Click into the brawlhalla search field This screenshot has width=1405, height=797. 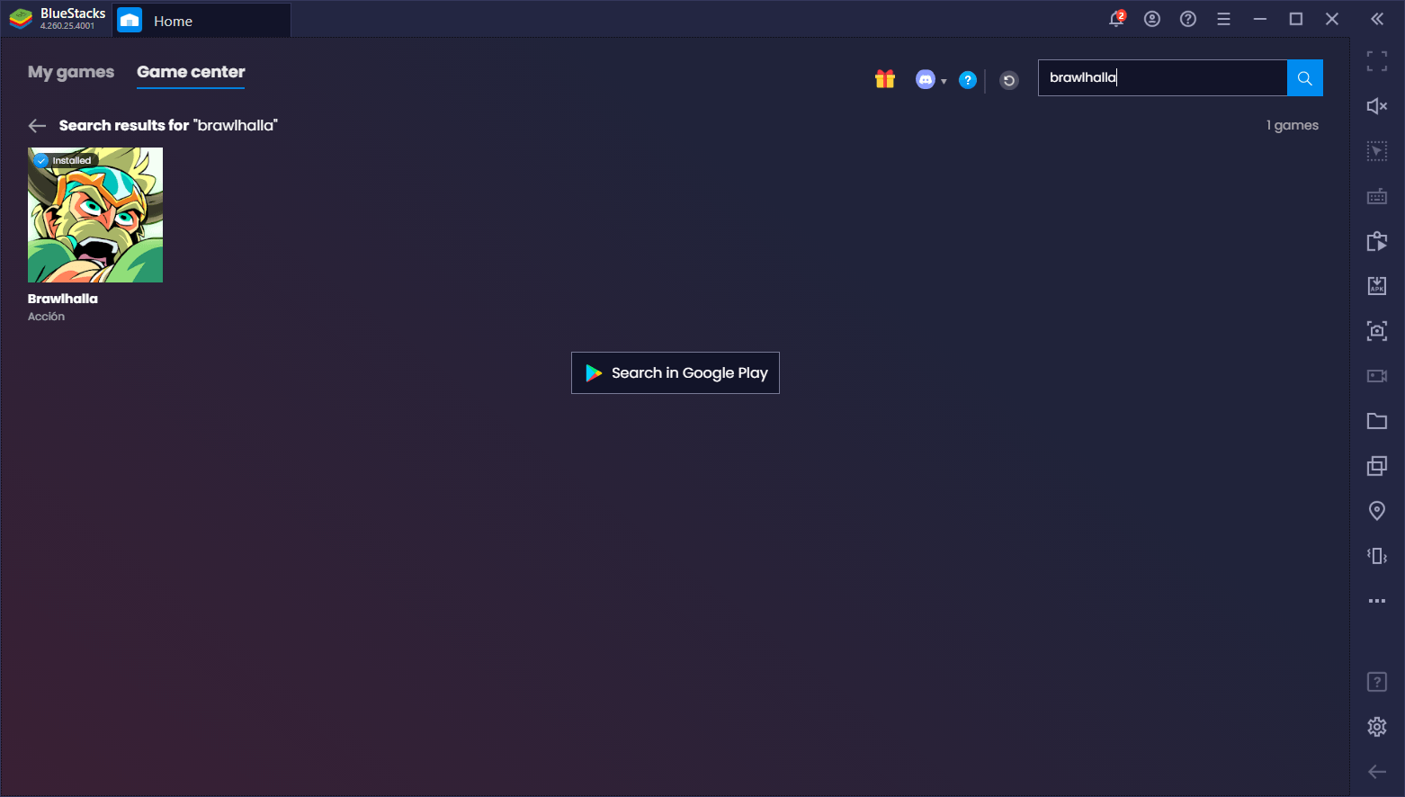[1162, 78]
